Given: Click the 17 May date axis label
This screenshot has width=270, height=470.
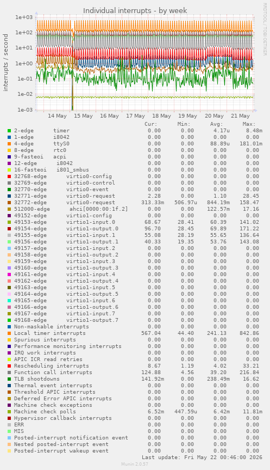Looking at the screenshot, I should coord(135,116).
